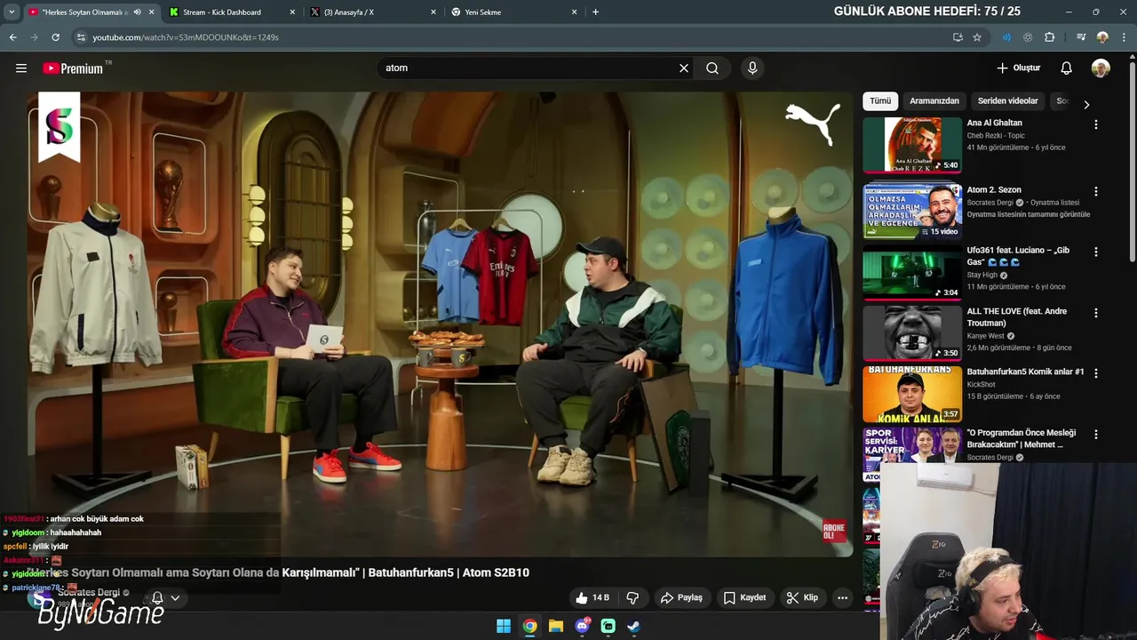Open Chrome tab search dropdown arrow
Viewport: 1137px width, 640px height.
12,12
